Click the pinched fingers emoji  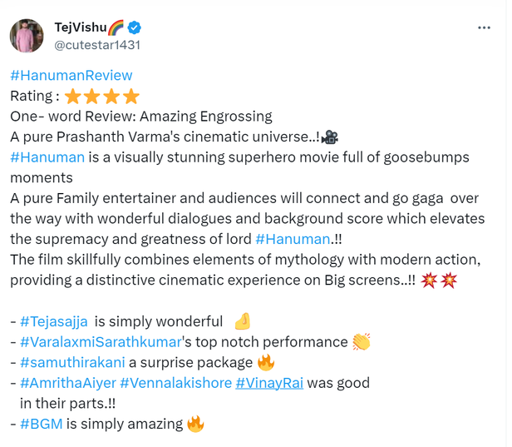tap(242, 321)
